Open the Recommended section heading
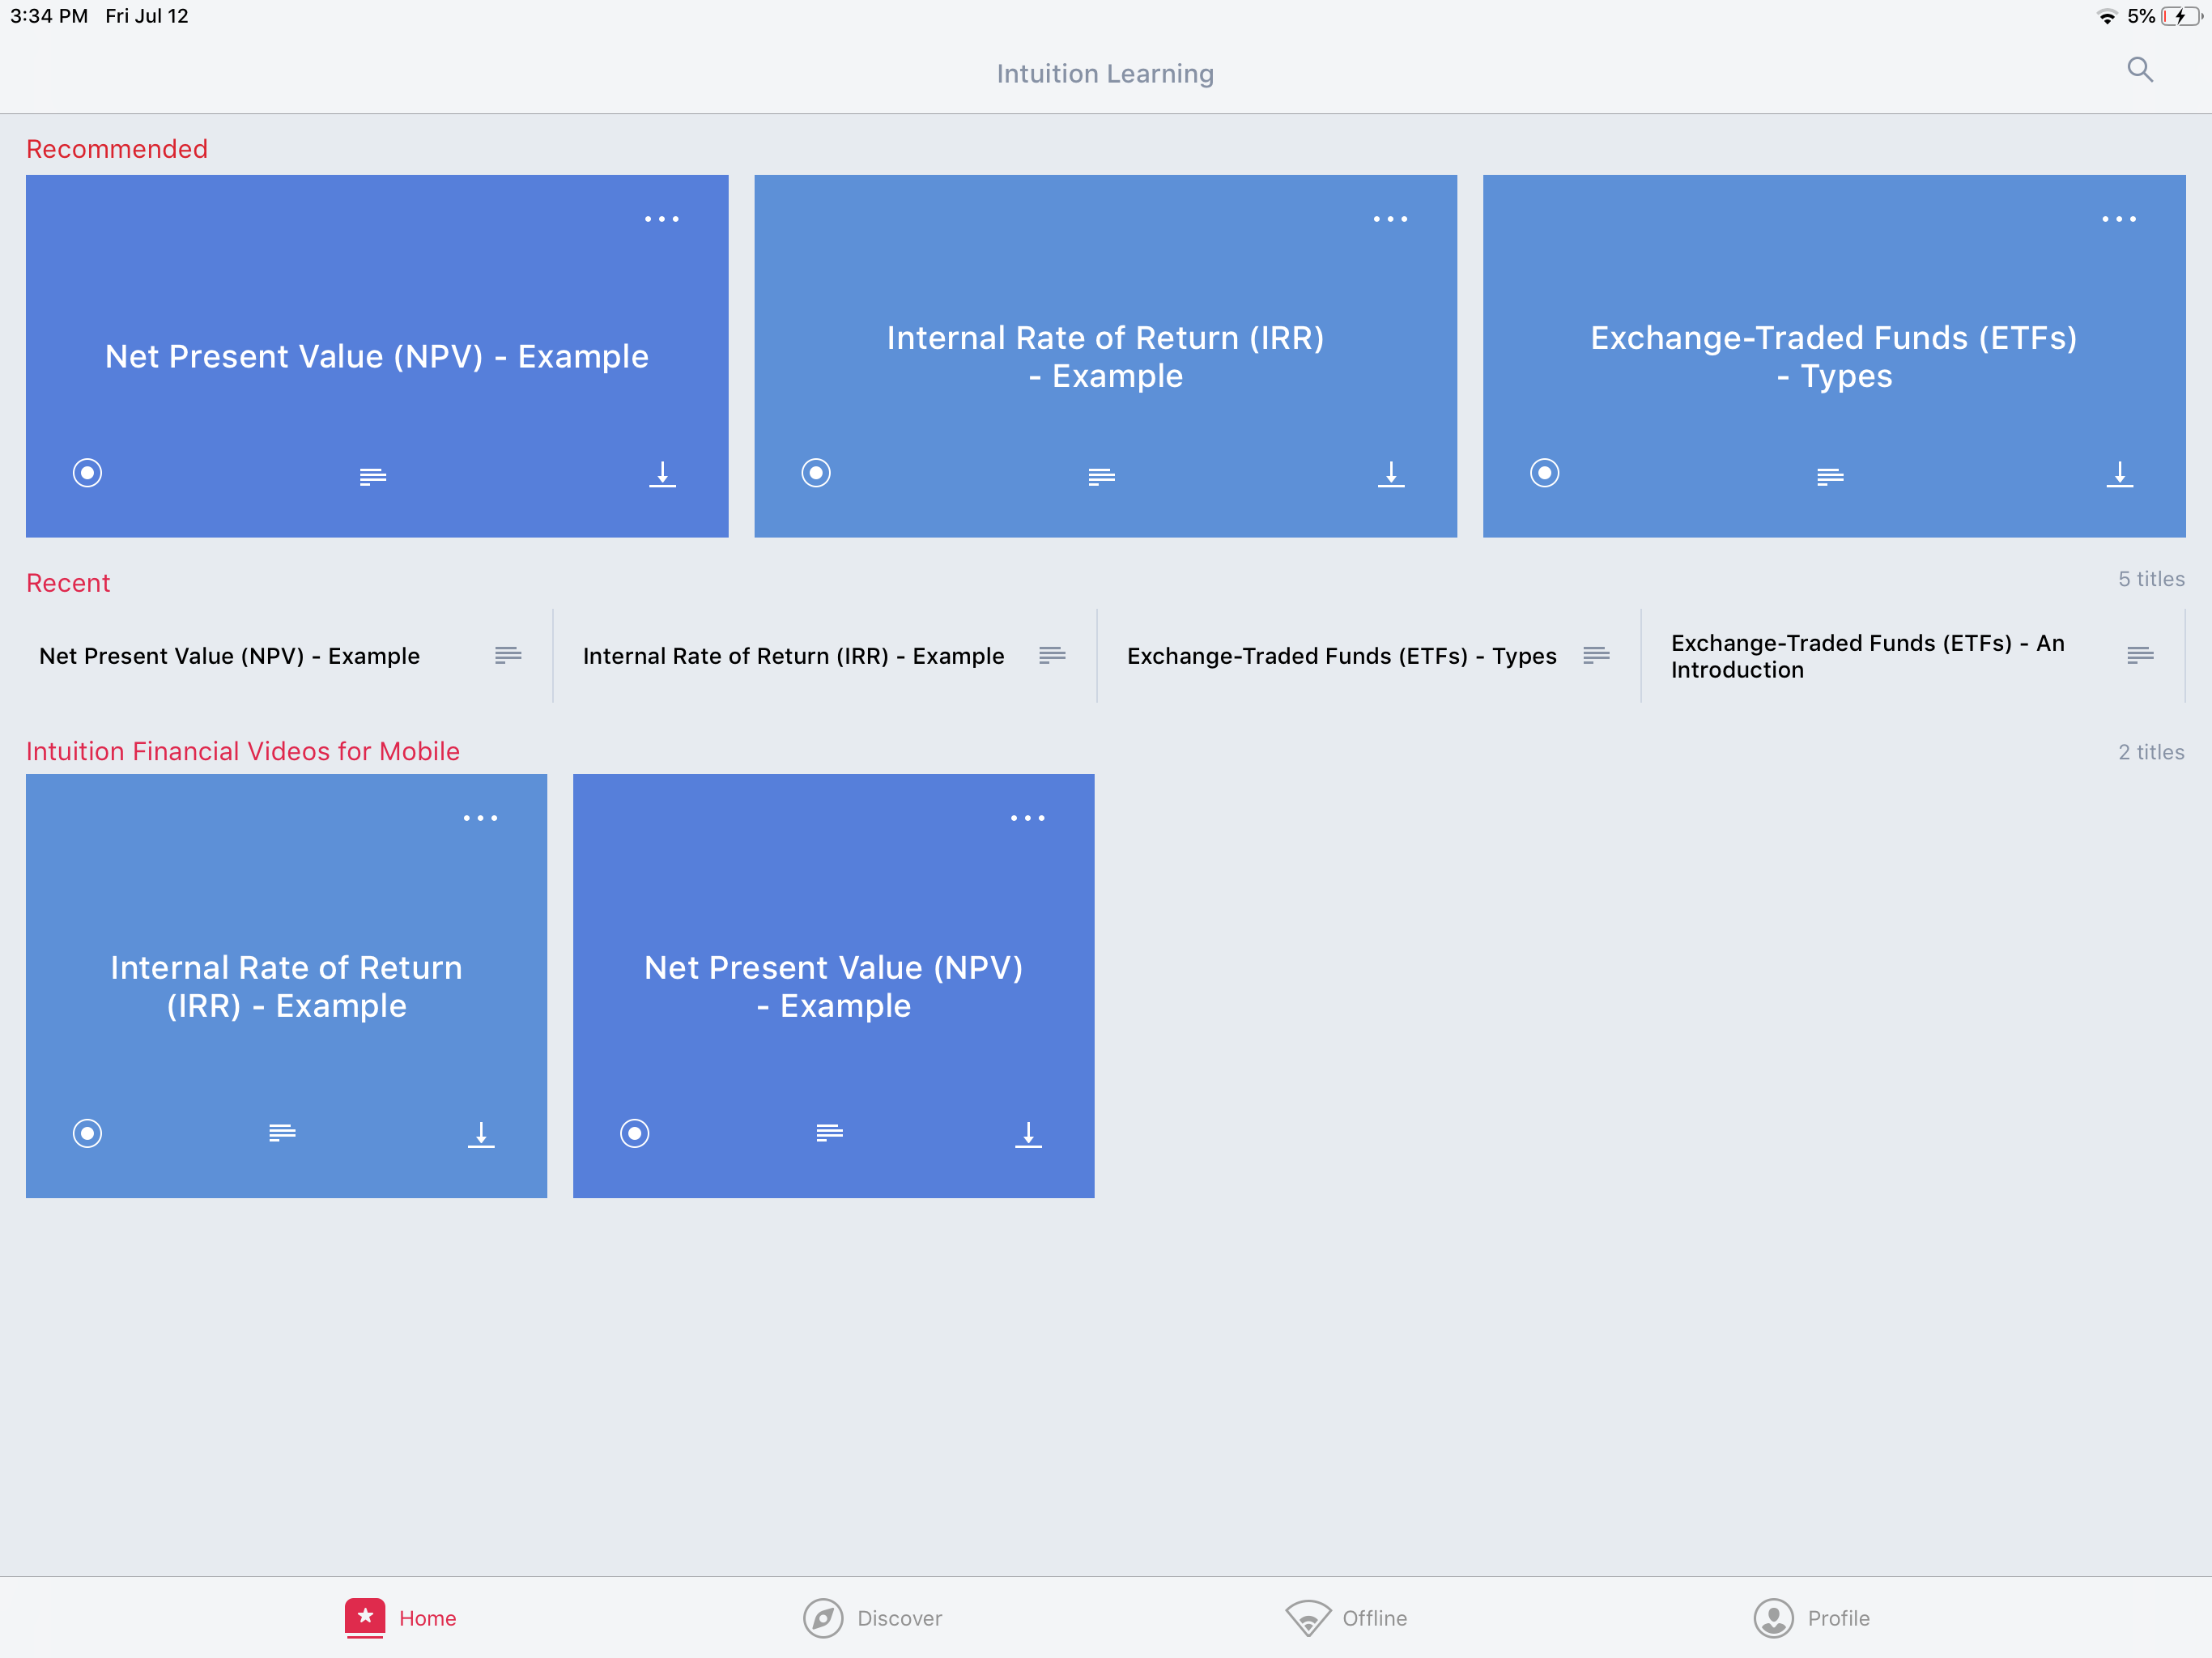Viewport: 2212px width, 1658px height. click(x=117, y=149)
